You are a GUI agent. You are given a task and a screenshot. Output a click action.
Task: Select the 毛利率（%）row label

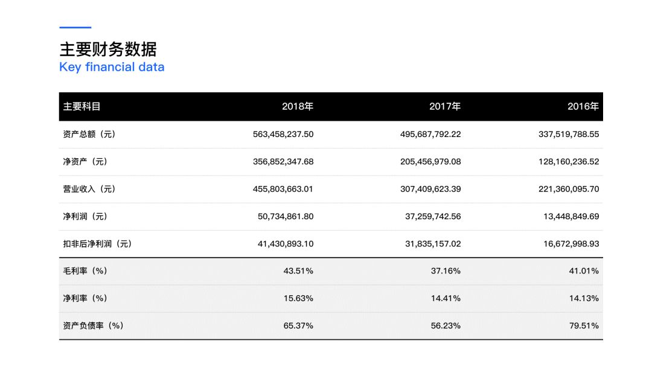coord(85,271)
